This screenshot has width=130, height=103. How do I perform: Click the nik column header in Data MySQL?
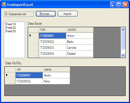29,69
